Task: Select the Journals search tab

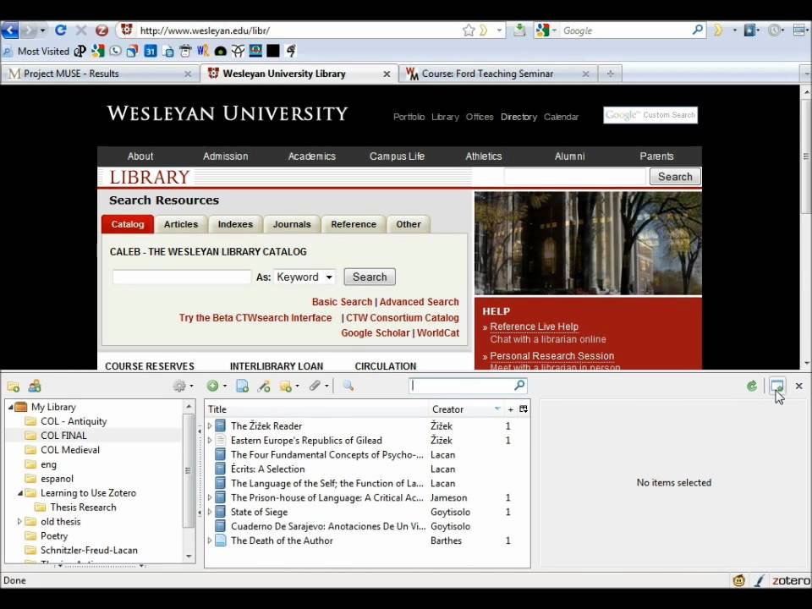Action: pyautogui.click(x=292, y=224)
